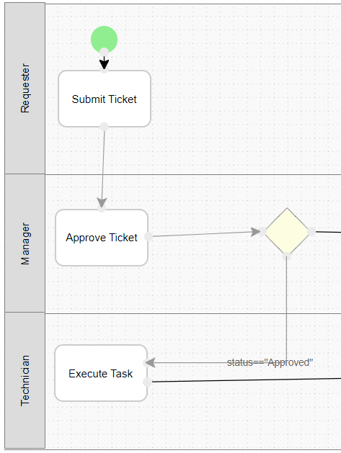341x453 pixels.
Task: Click top connection port of Submit Ticket
Action: click(x=104, y=69)
